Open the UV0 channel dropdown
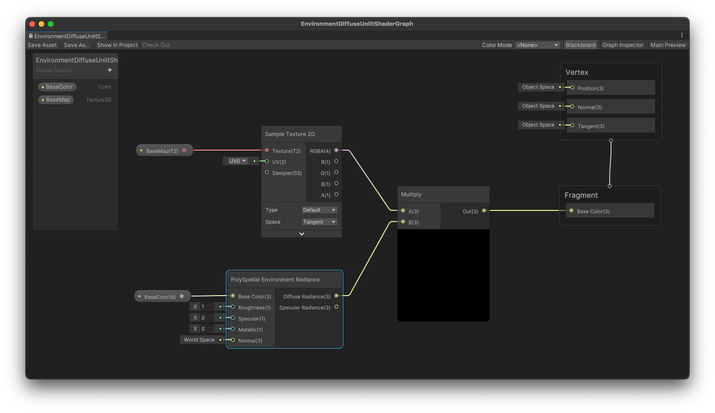The height and width of the screenshot is (413, 715). (238, 161)
